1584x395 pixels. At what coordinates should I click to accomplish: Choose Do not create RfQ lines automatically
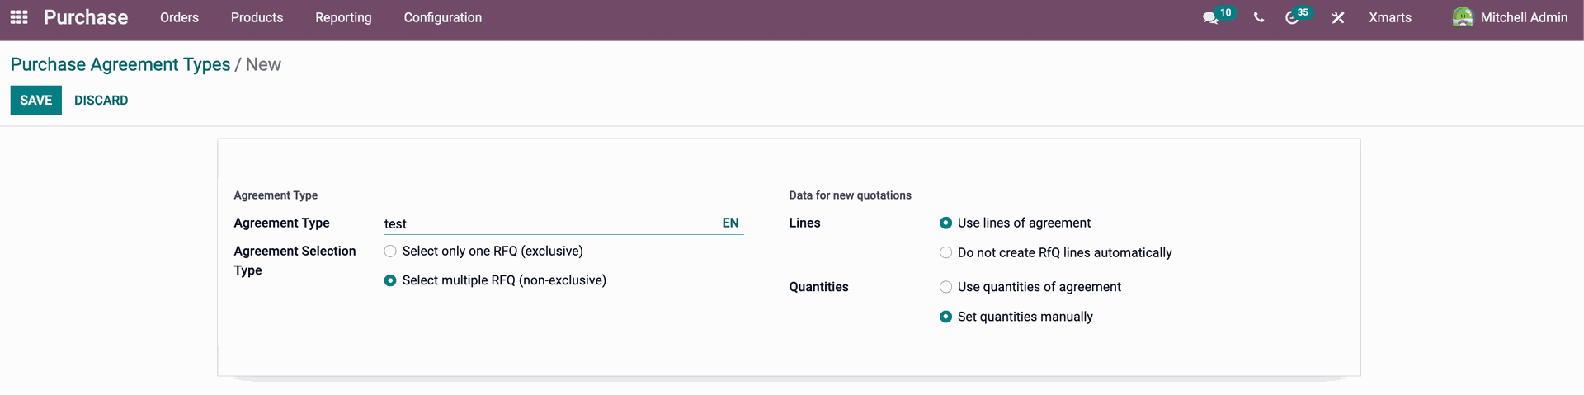pyautogui.click(x=946, y=252)
